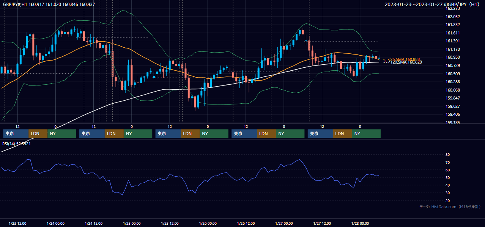Screen dimensions: 485x227
Task: Click the 1/27 00:00 date label
Action: point(284,223)
